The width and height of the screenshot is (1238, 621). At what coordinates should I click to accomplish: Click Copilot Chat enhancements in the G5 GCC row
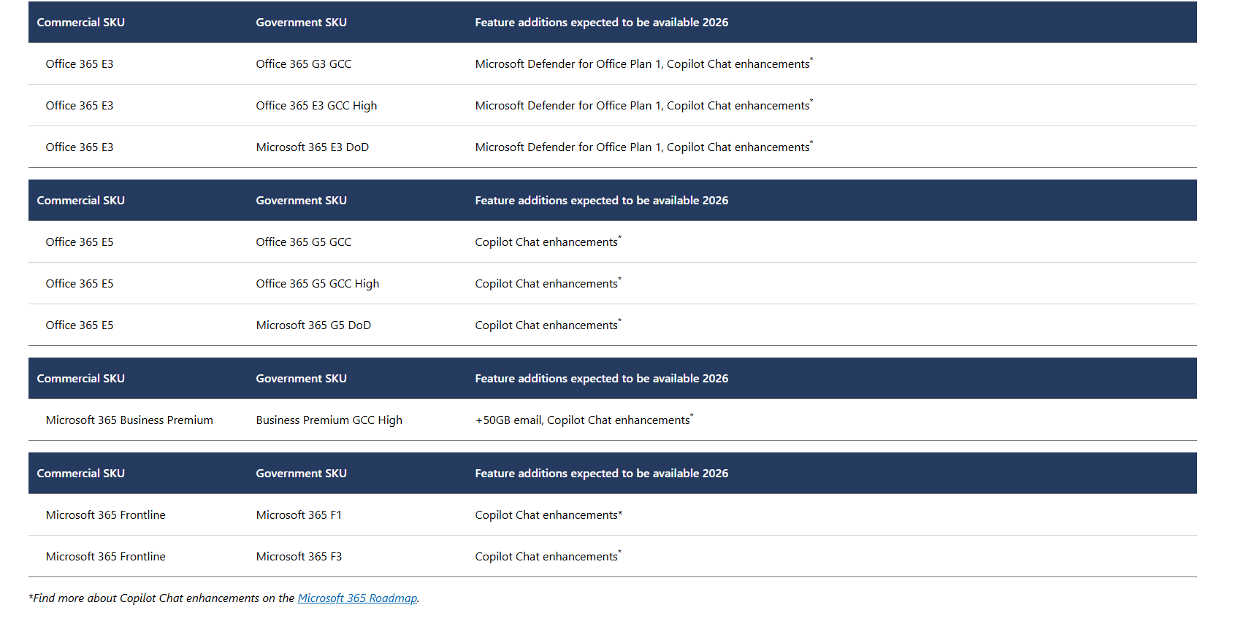(x=548, y=242)
